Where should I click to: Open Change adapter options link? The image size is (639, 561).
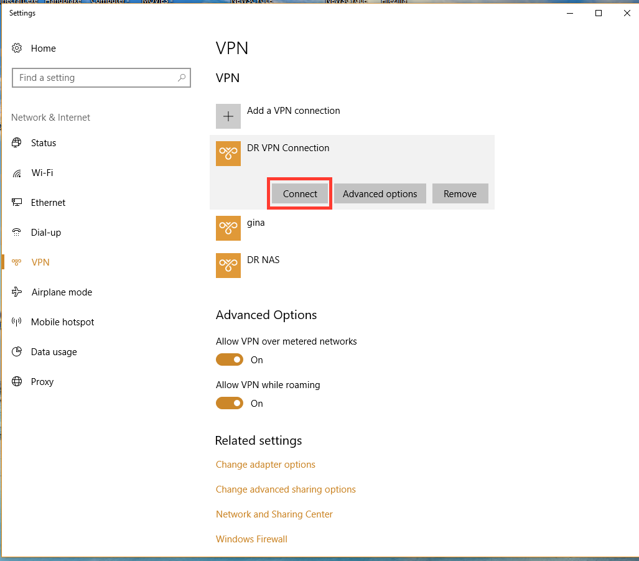point(265,465)
